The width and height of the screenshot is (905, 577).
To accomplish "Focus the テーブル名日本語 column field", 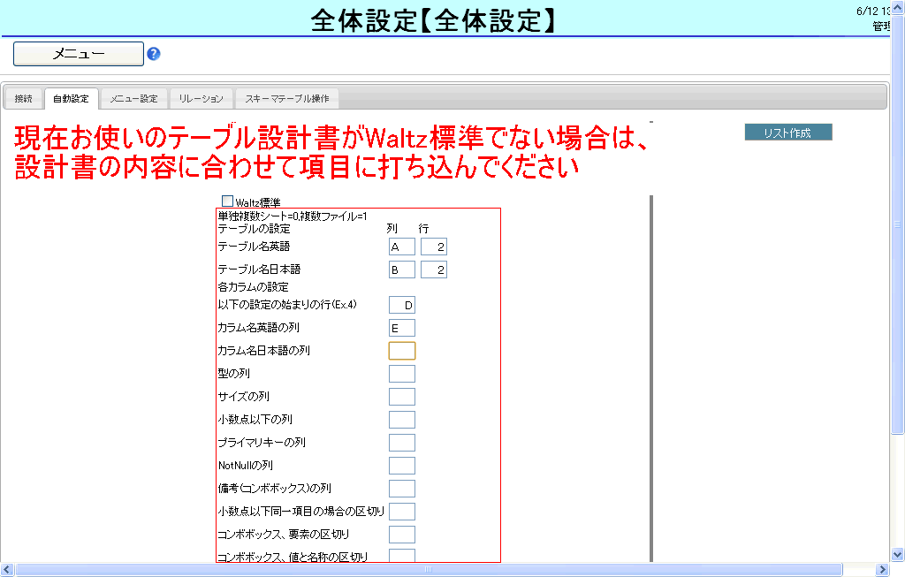I will click(x=401, y=270).
